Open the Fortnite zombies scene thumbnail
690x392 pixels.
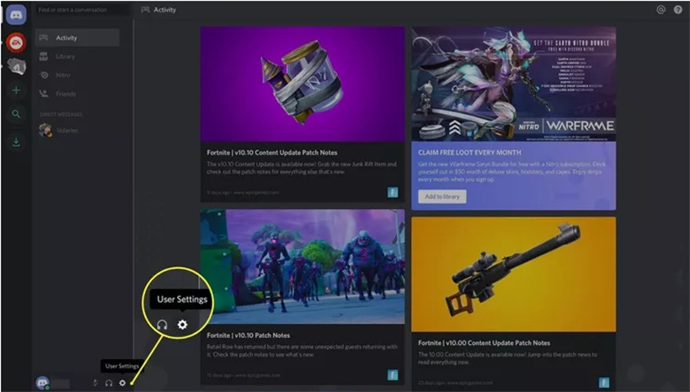(303, 267)
